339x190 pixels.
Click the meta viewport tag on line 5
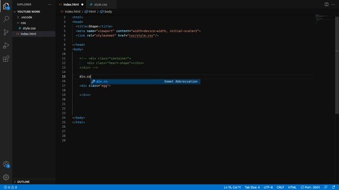pyautogui.click(x=138, y=31)
